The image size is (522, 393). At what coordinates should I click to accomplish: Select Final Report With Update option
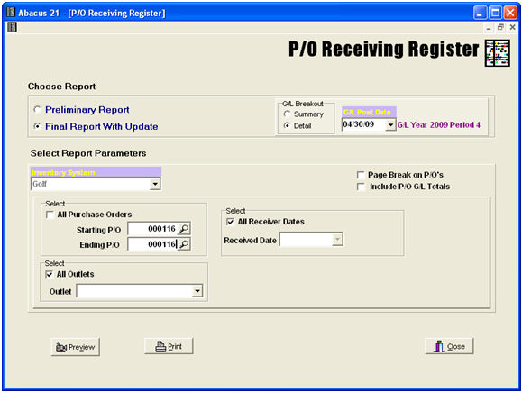(37, 126)
